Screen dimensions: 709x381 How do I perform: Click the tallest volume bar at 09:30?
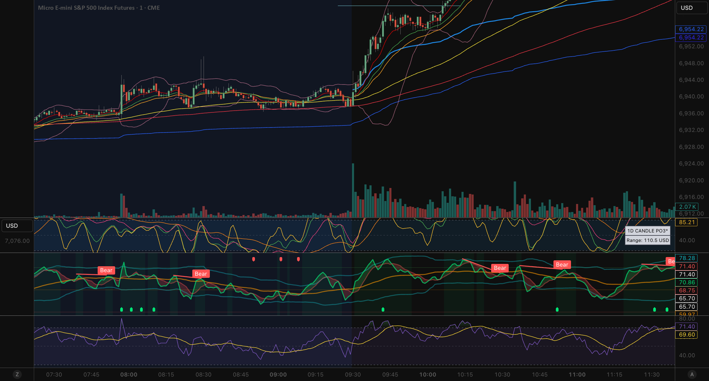[353, 190]
